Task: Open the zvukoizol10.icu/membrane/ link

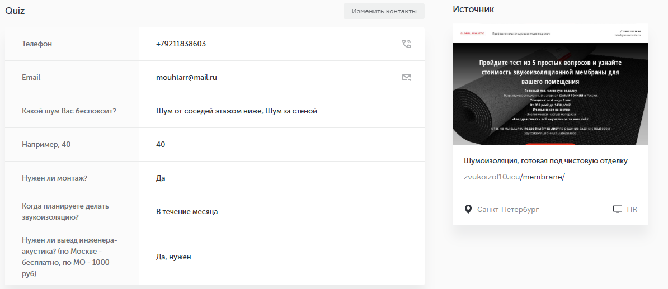Action: click(514, 177)
